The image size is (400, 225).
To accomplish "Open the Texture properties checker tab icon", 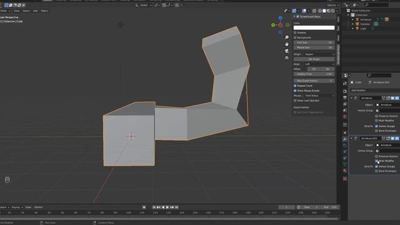I will point(345,179).
